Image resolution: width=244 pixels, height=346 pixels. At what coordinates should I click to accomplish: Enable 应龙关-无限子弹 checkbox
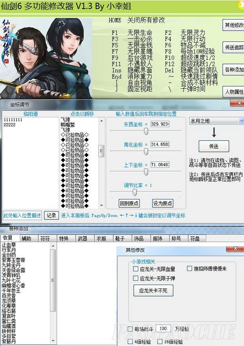tap(135, 278)
